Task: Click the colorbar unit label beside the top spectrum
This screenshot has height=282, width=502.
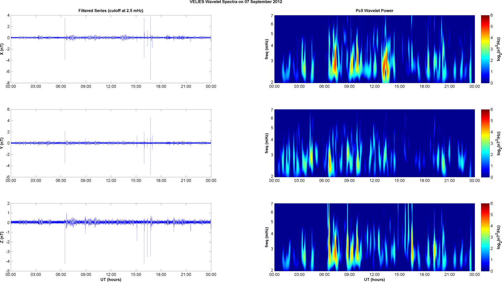Action: (x=499, y=49)
